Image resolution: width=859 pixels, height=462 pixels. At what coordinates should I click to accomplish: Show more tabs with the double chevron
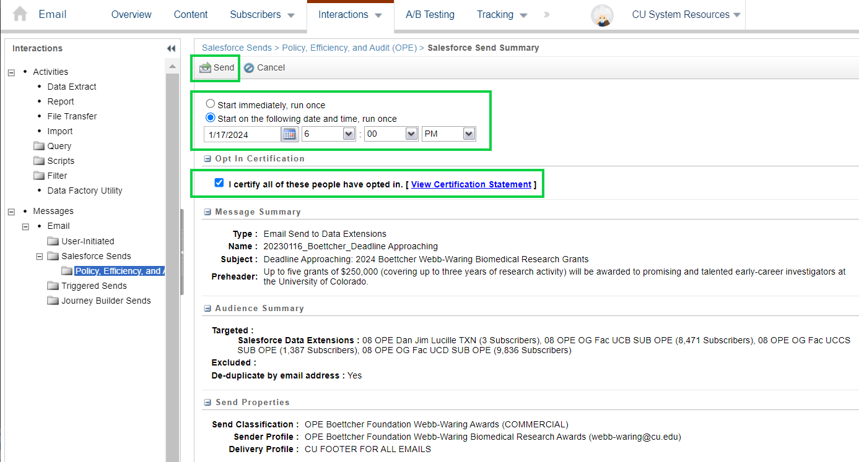(x=546, y=14)
